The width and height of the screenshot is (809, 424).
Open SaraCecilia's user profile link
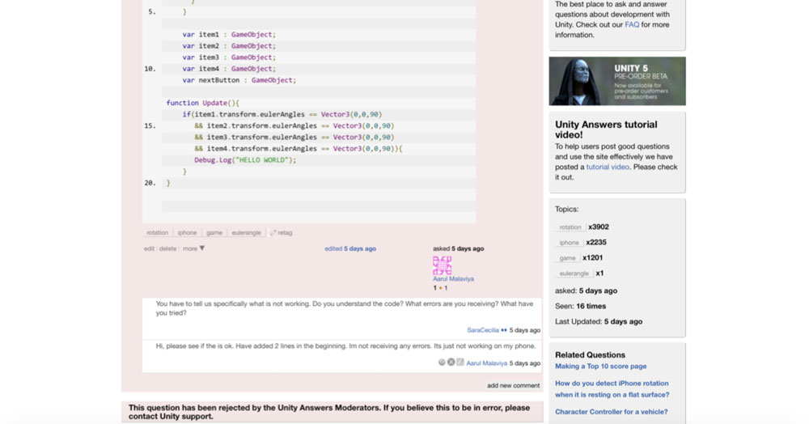point(483,330)
